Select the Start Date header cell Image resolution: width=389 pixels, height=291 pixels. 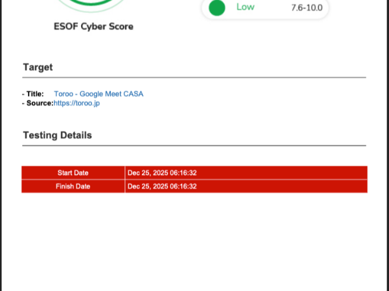[x=73, y=173]
